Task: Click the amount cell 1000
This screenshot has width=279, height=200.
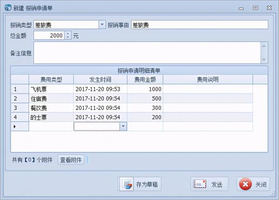Action: click(145, 89)
